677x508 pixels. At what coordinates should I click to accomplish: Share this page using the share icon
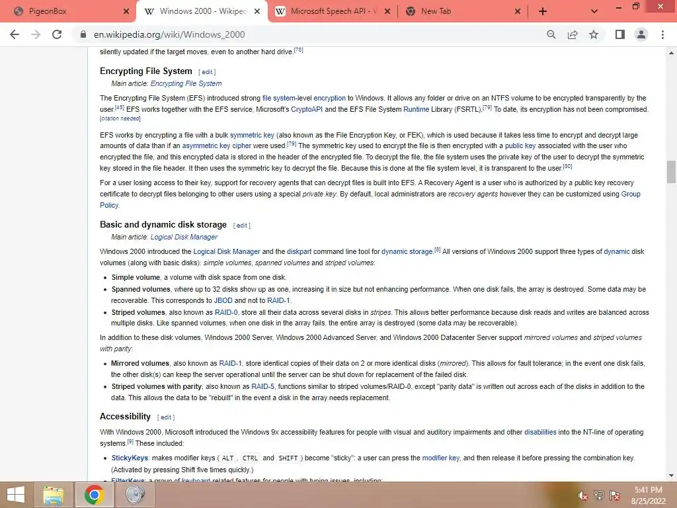[573, 34]
